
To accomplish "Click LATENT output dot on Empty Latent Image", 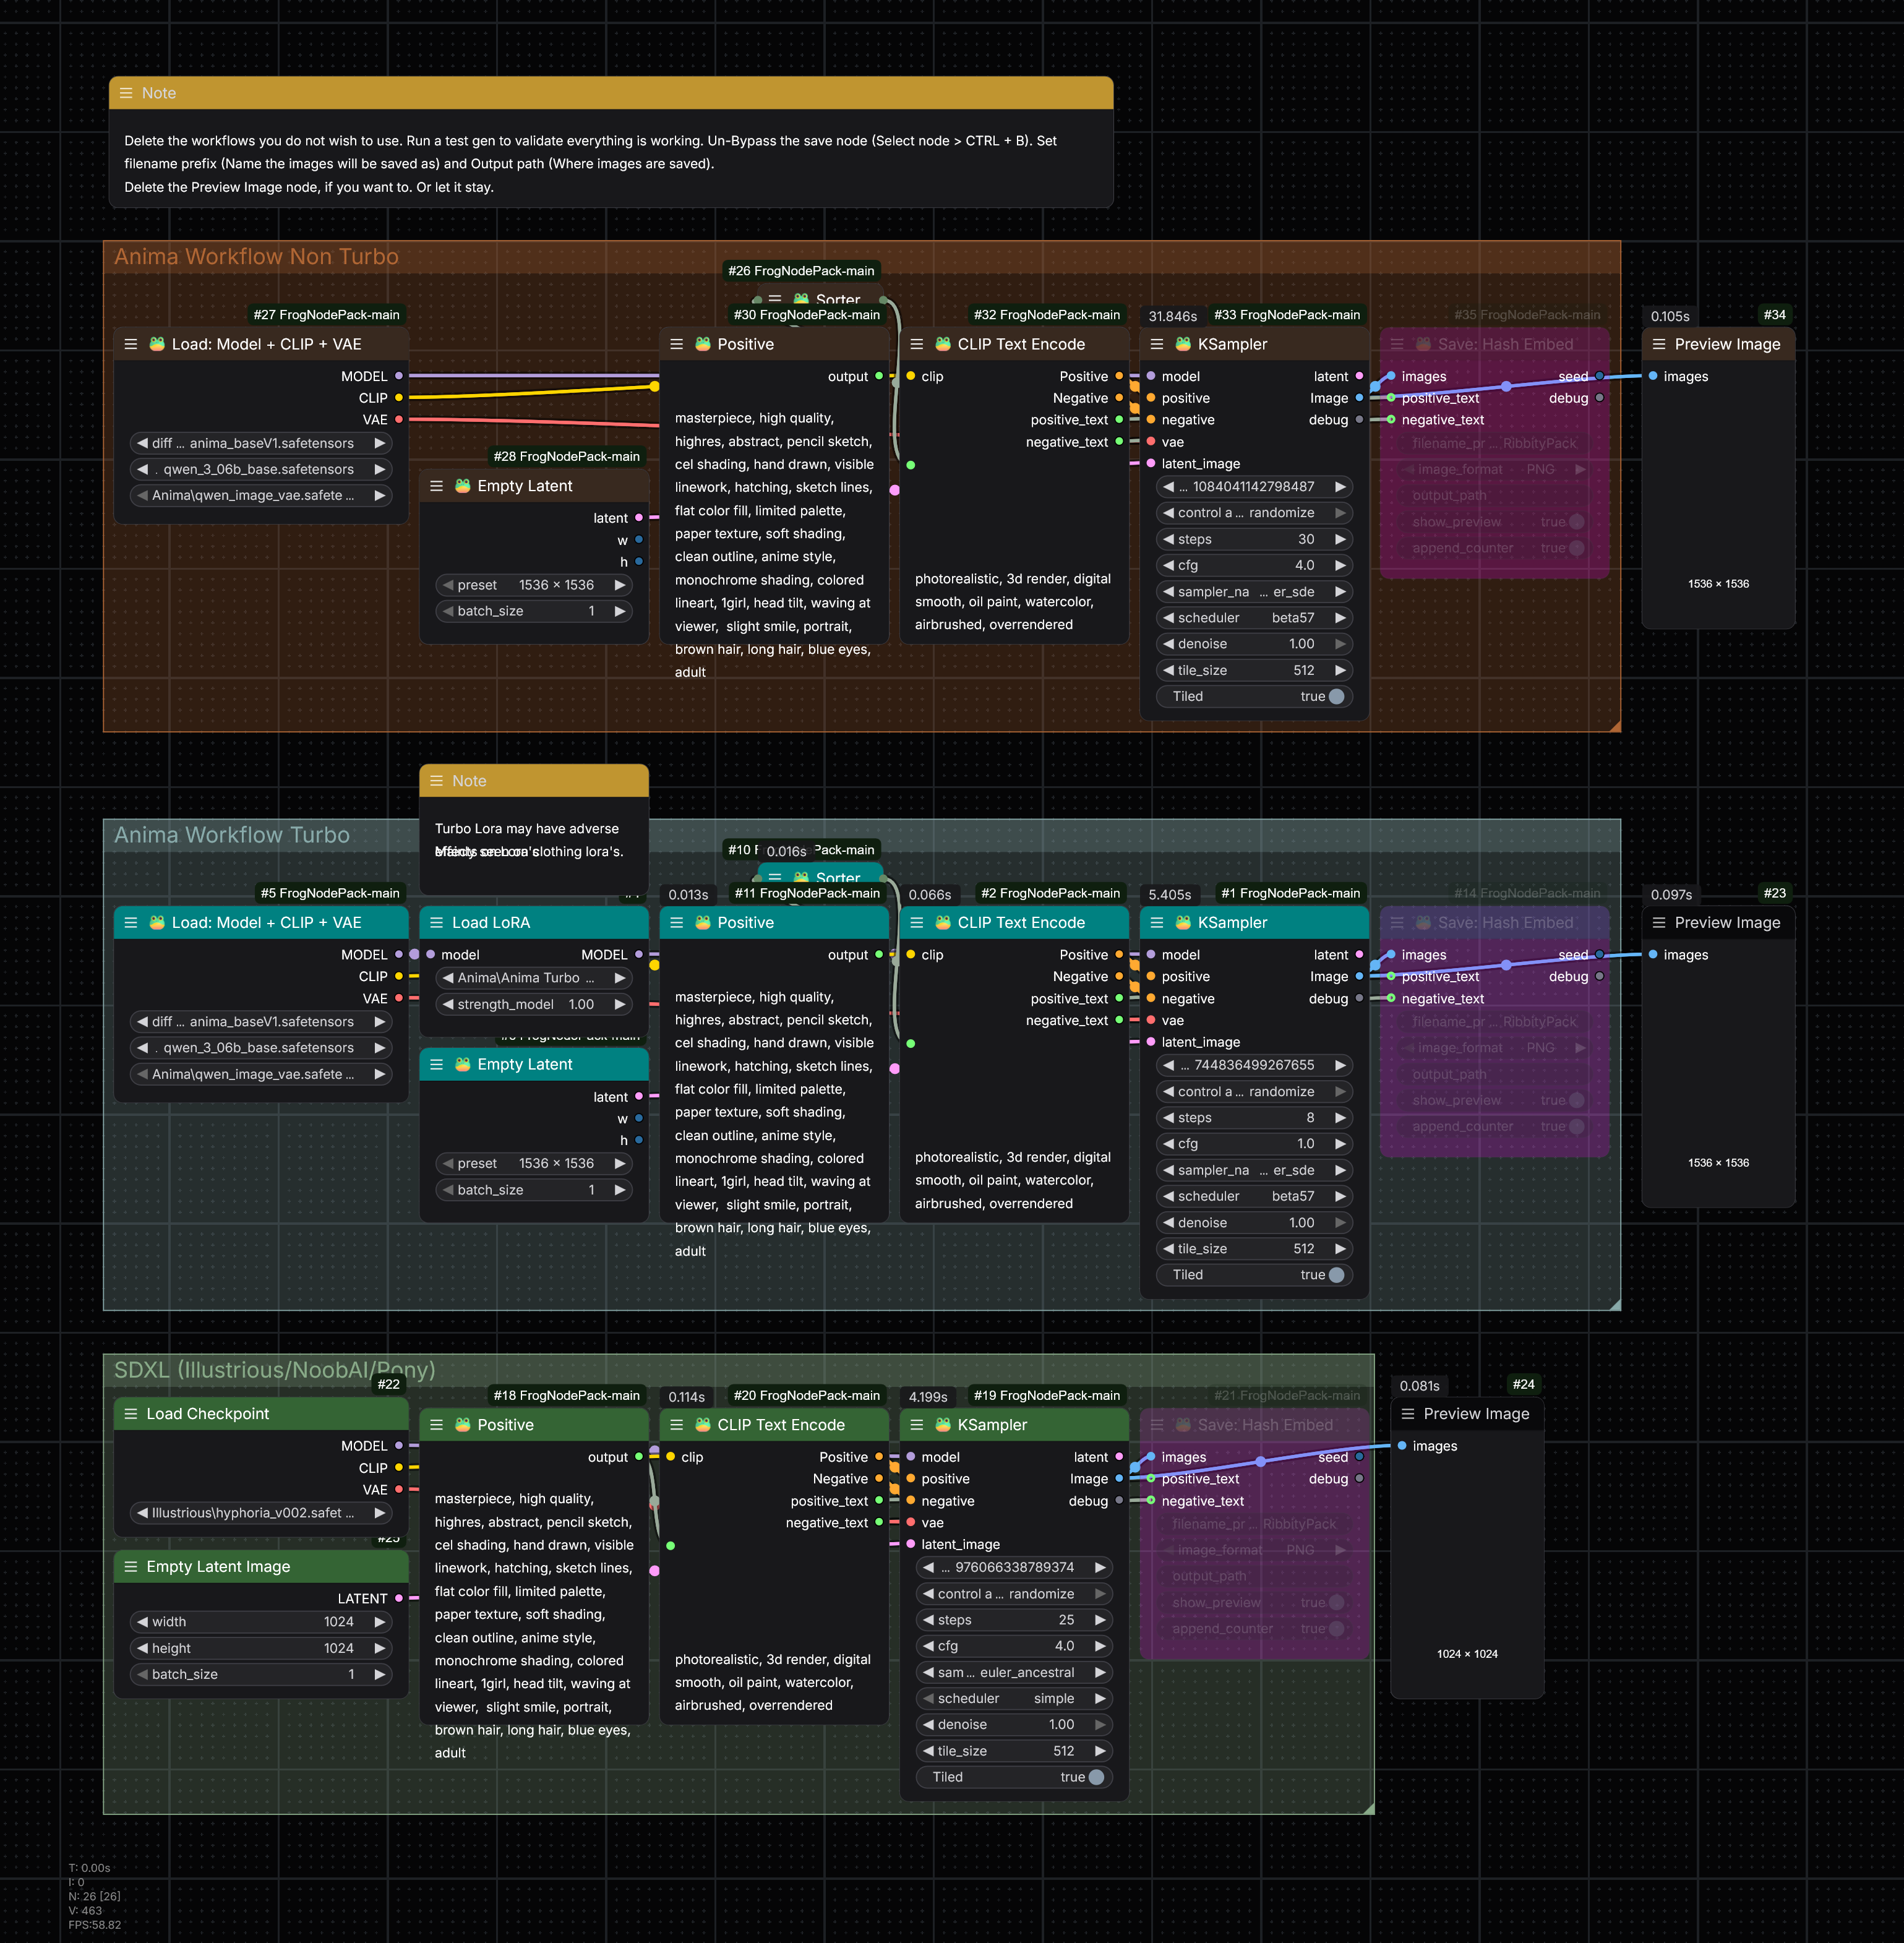I will [x=399, y=1599].
